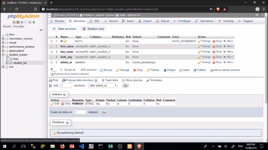Click the key icon in the address bar

(x=211, y=9)
